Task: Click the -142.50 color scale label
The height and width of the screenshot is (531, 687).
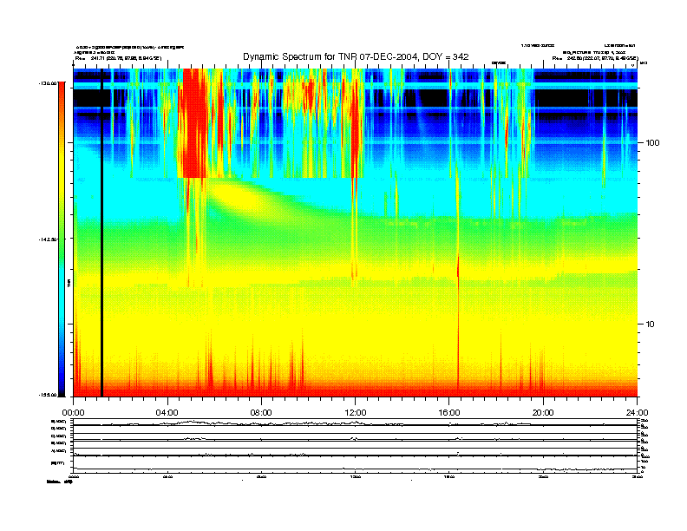Action: coord(48,239)
